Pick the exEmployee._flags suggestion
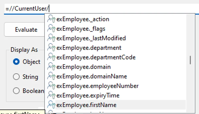This screenshot has width=199, height=114. [116, 29]
